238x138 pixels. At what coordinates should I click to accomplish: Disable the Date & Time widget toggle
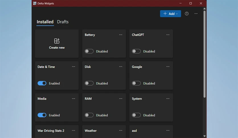click(x=42, y=83)
